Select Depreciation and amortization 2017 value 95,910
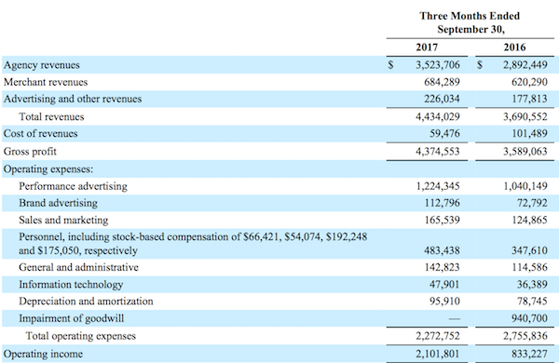The image size is (559, 363). [x=444, y=301]
